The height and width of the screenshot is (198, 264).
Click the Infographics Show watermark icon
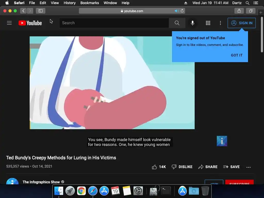tap(222, 141)
